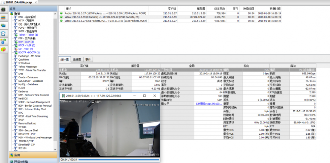The image size is (330, 163).
Task: Open the monitors icon in left sidebar
Action: coord(3,26)
